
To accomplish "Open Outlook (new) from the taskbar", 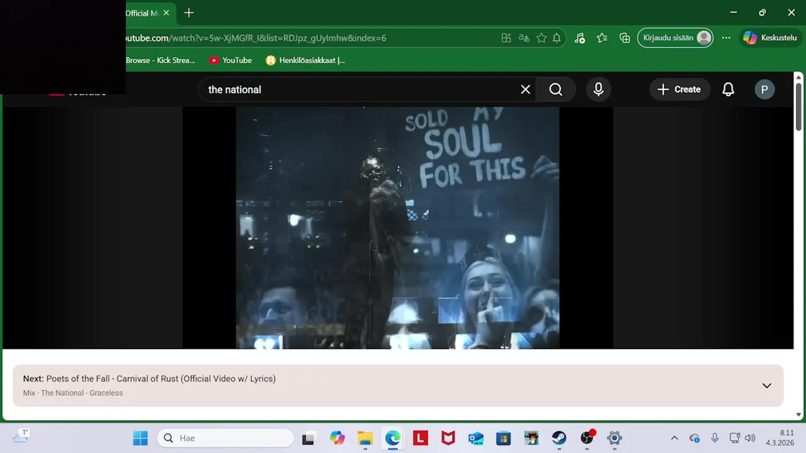I will [x=476, y=438].
